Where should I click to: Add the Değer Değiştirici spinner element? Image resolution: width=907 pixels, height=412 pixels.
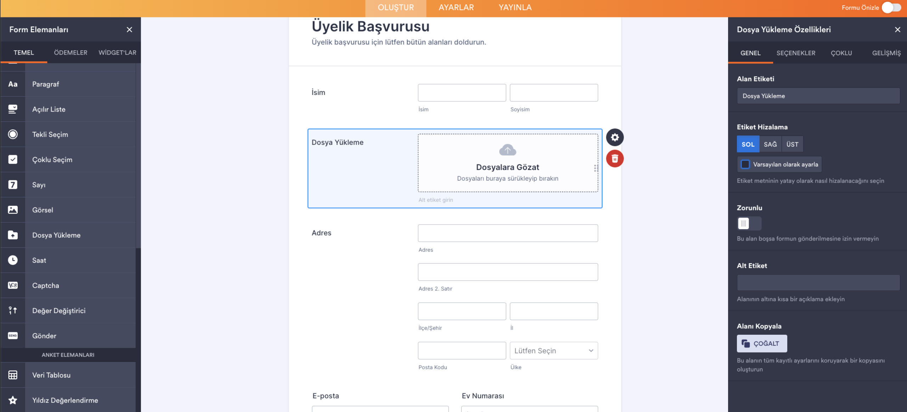pyautogui.click(x=68, y=310)
